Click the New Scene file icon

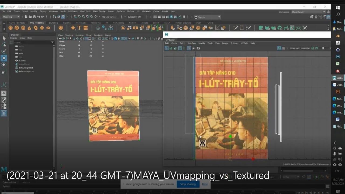26,17
